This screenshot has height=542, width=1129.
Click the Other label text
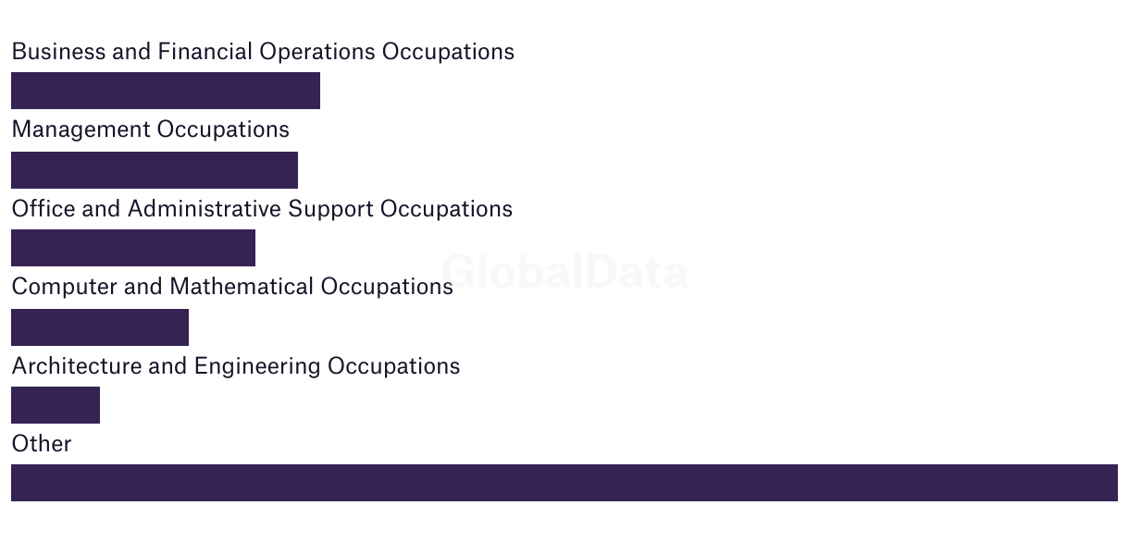(x=42, y=444)
